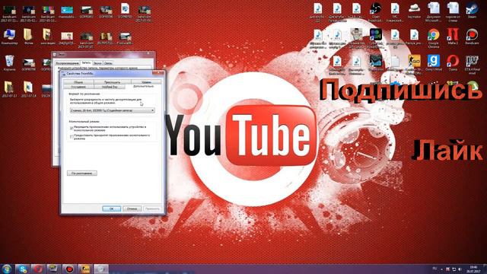
Task: Close the microphone properties dialog
Action: coord(158,73)
